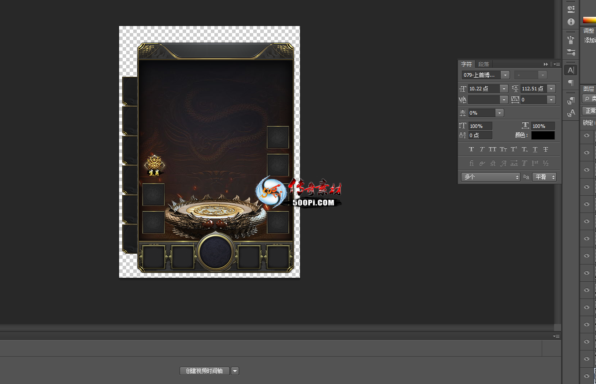Click the vertical scale icon

[463, 126]
